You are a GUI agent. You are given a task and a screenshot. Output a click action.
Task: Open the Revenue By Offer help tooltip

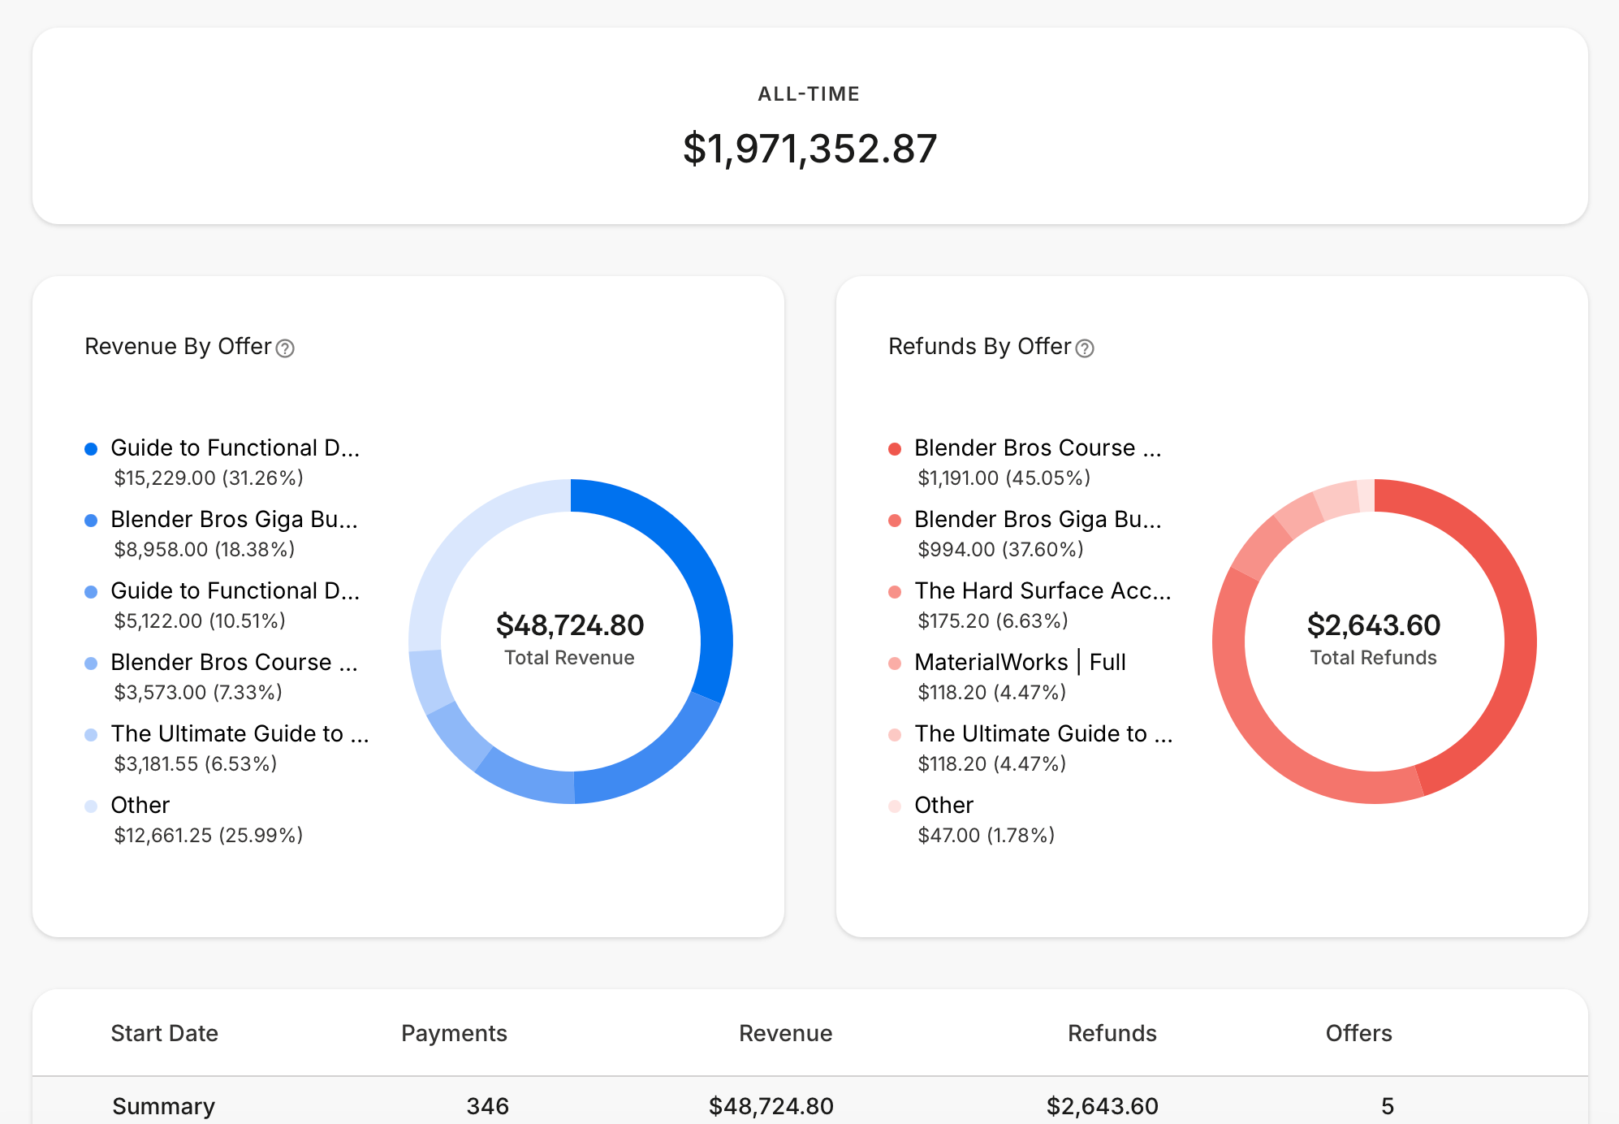[286, 348]
